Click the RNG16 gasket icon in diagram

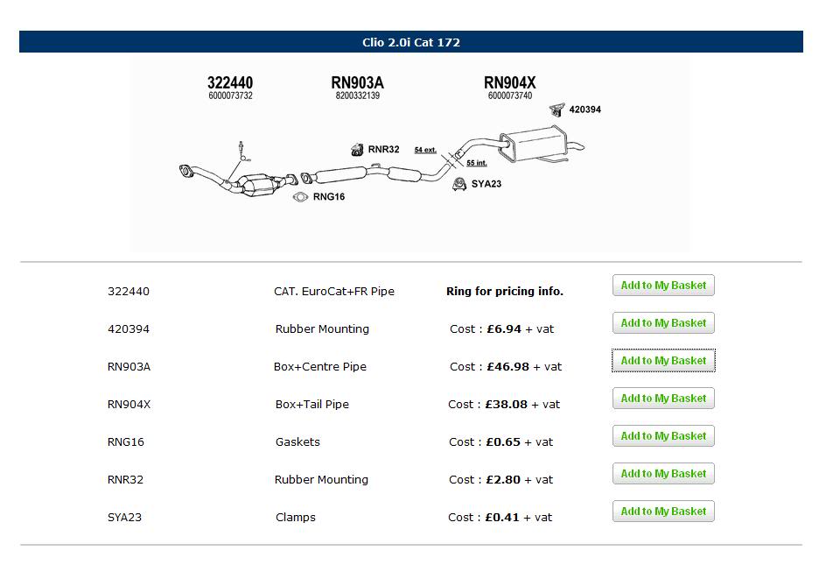300,197
